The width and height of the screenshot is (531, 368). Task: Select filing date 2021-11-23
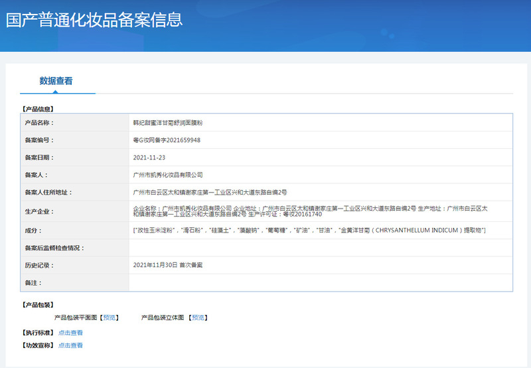click(149, 157)
